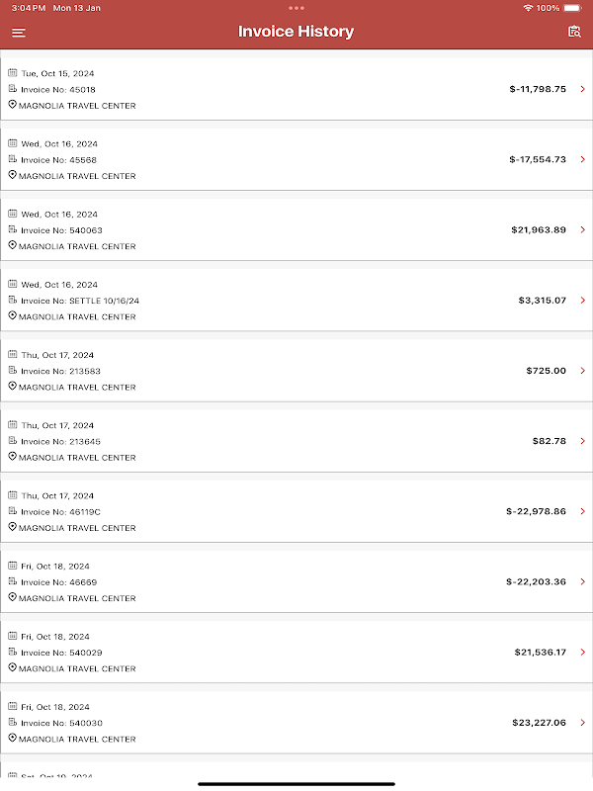593x791 pixels.
Task: Open chevron for the $23,227.06 invoice
Action: coord(582,723)
